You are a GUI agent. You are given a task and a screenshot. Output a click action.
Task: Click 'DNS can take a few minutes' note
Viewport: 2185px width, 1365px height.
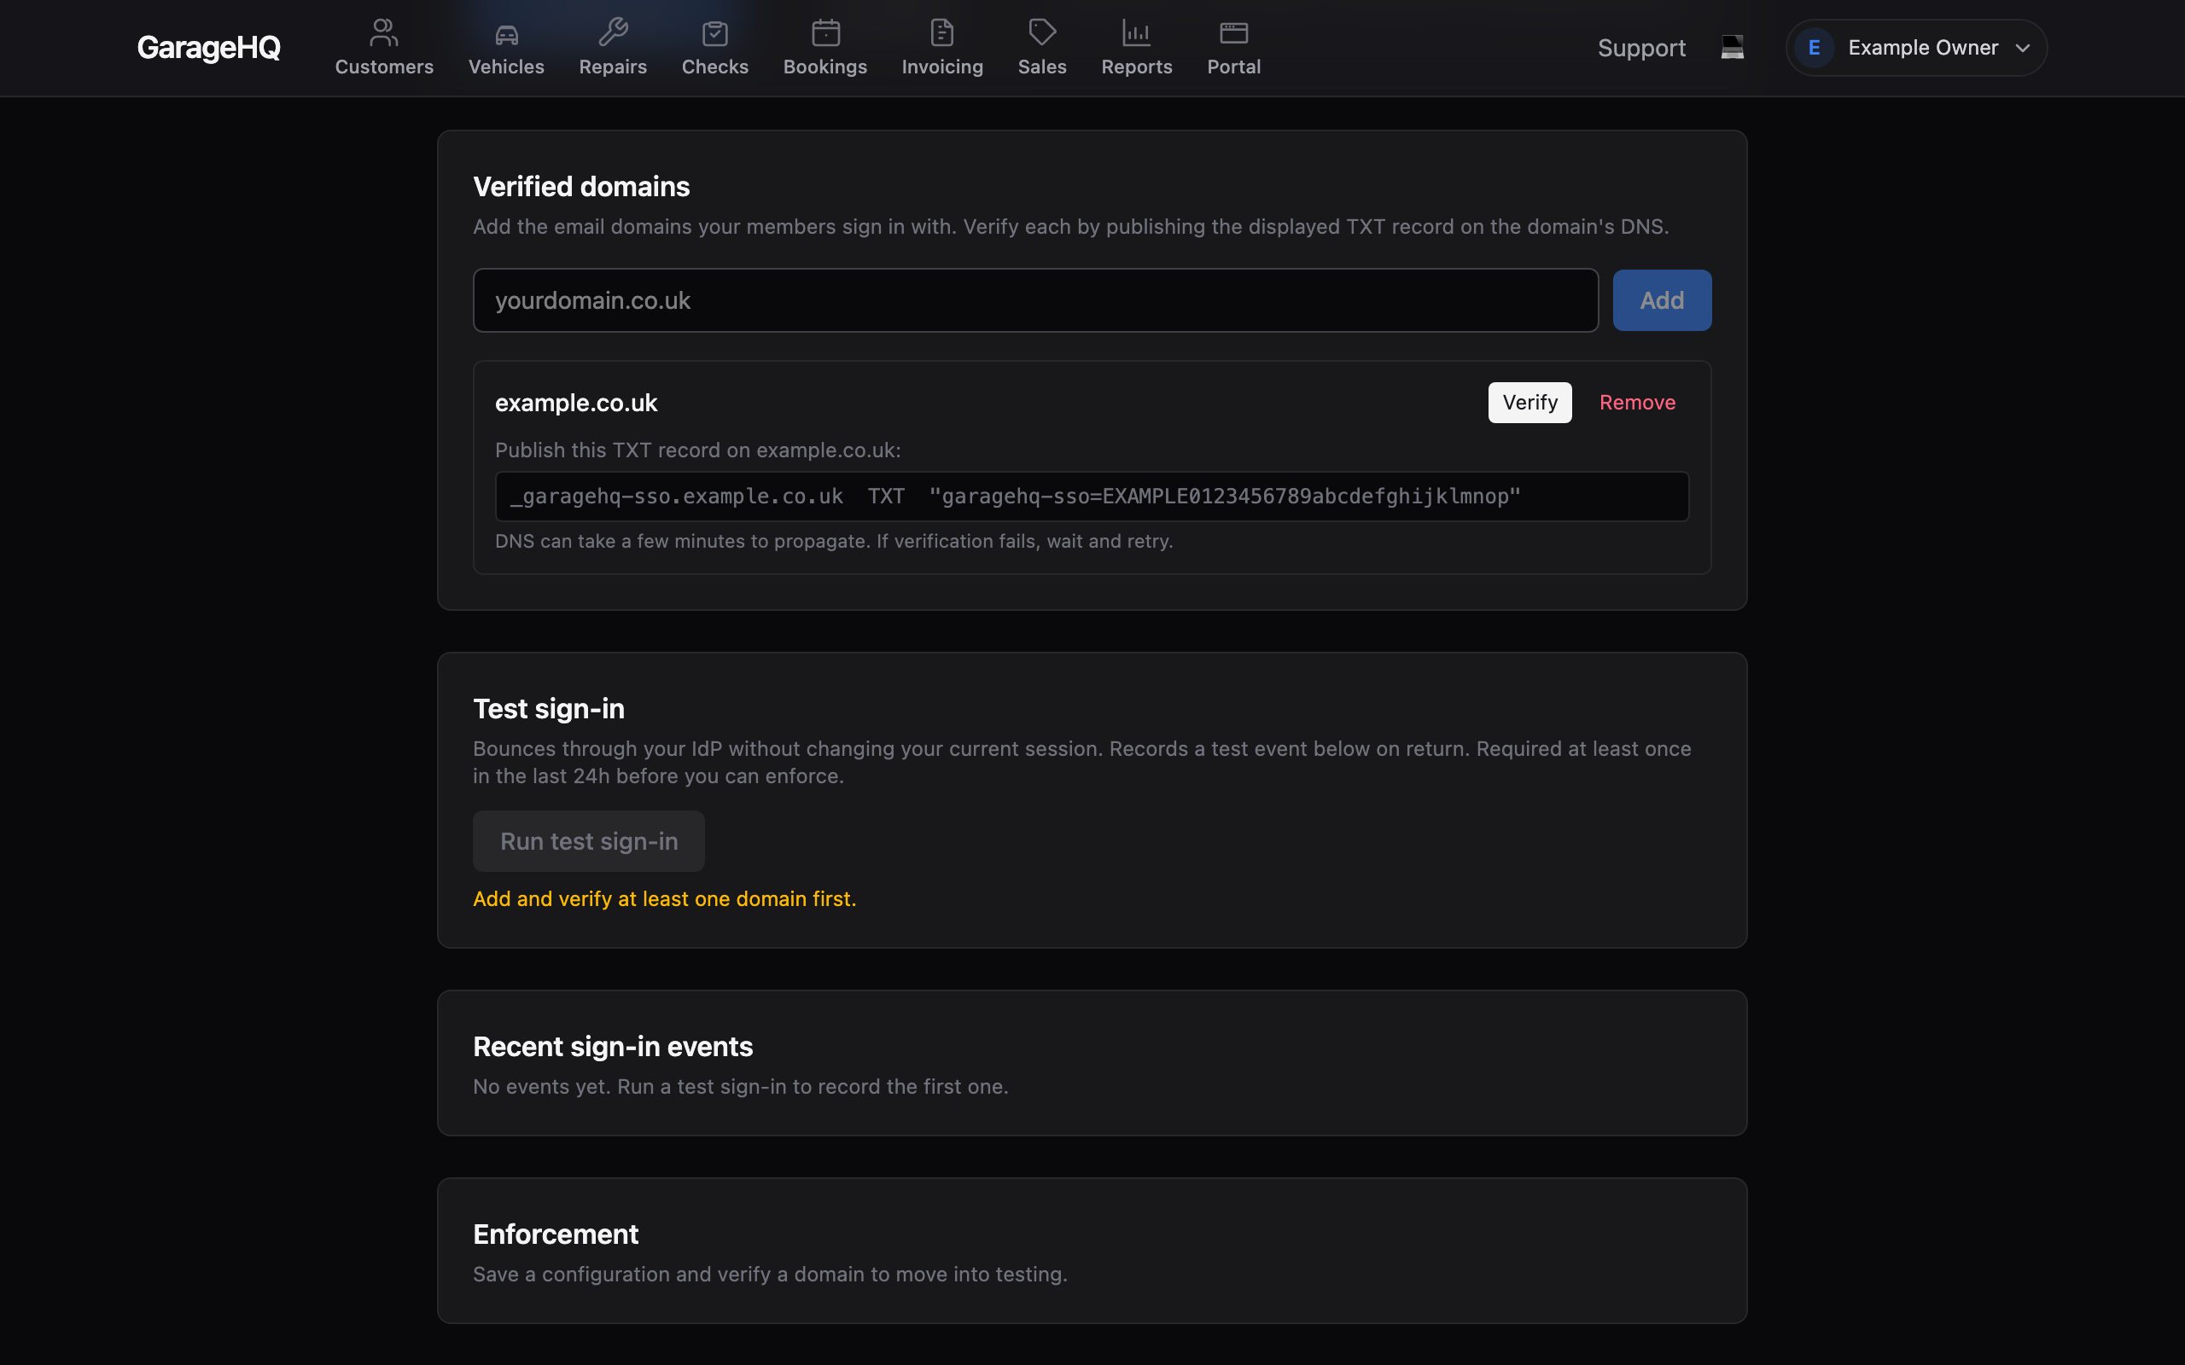click(x=833, y=542)
